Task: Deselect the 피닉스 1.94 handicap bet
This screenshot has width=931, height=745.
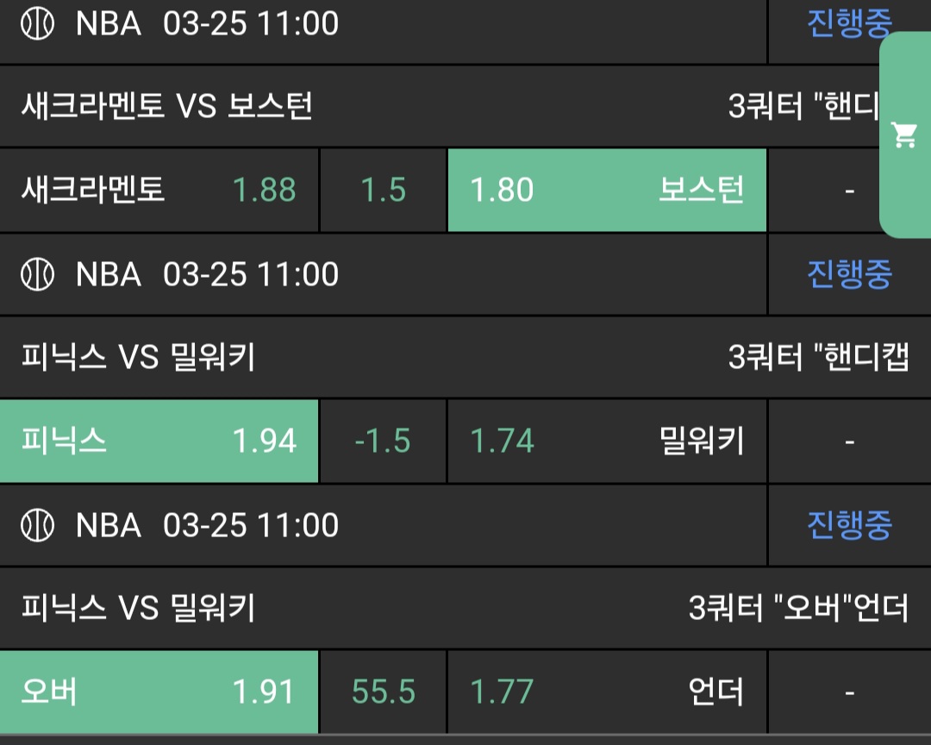Action: [159, 441]
